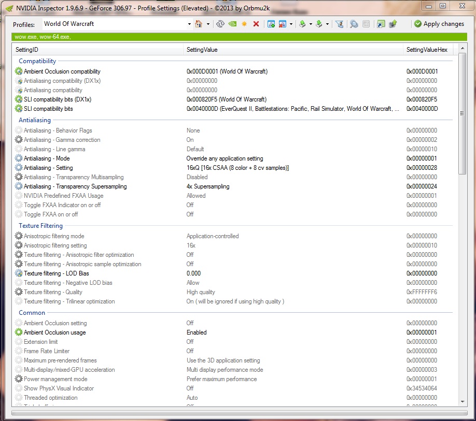The height and width of the screenshot is (421, 476).
Task: Click the magnifier scan profiles icon
Action: 354,24
